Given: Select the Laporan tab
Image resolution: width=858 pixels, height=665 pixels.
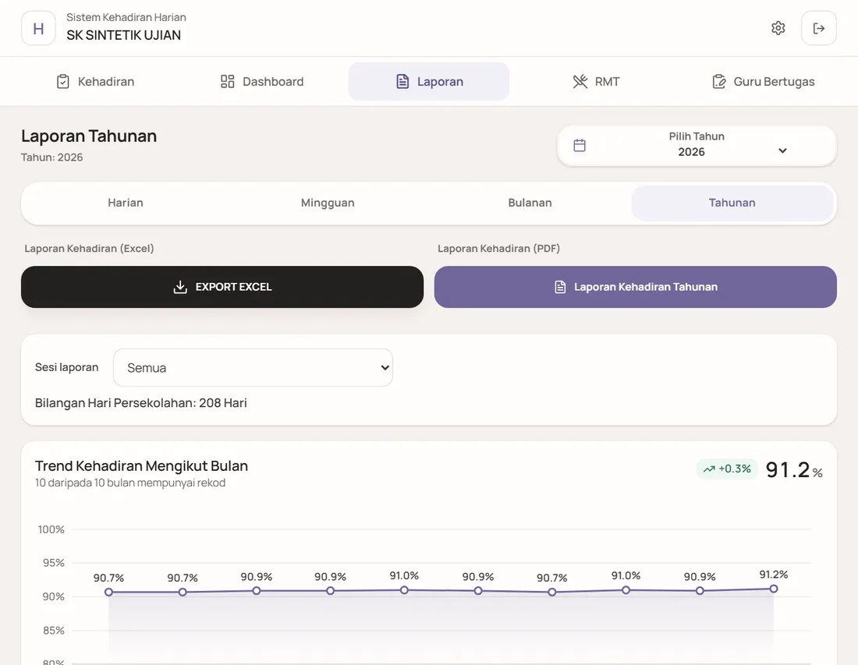Looking at the screenshot, I should coord(429,82).
